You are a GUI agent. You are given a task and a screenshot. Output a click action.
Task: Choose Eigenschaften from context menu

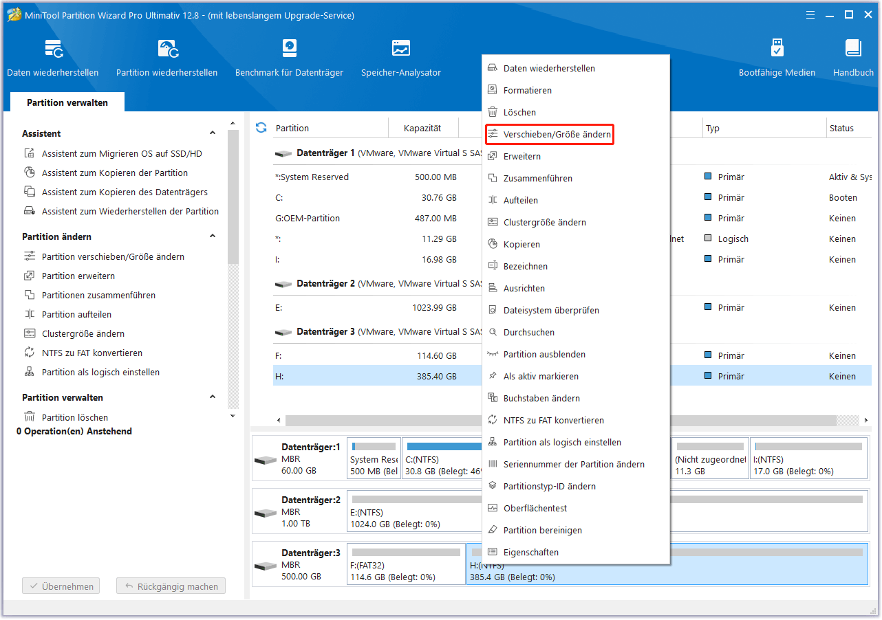pos(576,553)
